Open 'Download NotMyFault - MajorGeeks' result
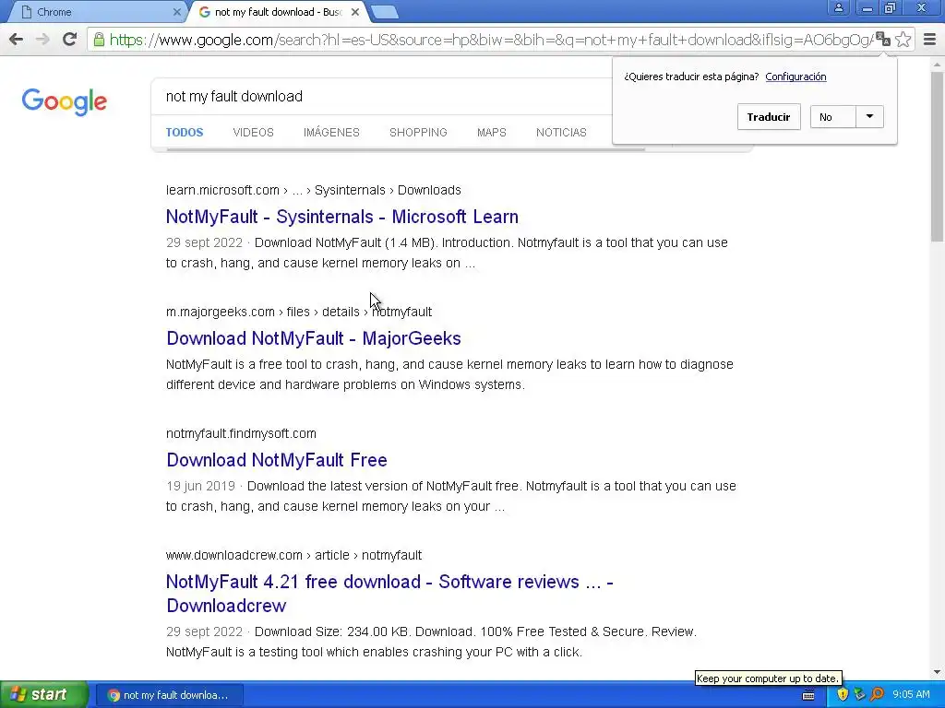The image size is (945, 708). (x=314, y=338)
